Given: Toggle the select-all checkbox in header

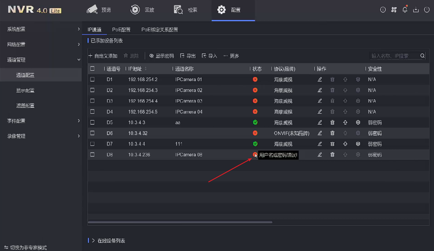Looking at the screenshot, I should tap(92, 68).
